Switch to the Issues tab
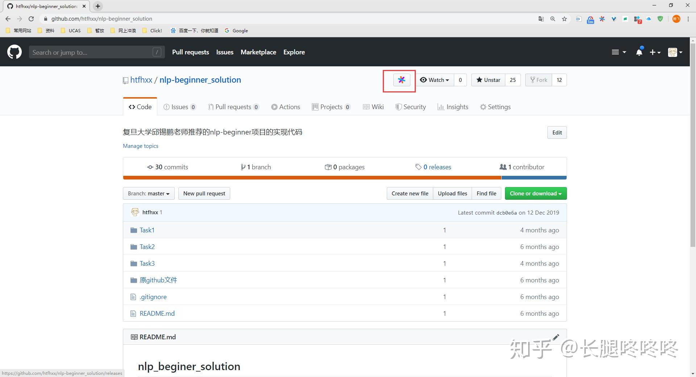The height and width of the screenshot is (377, 696). coord(180,107)
